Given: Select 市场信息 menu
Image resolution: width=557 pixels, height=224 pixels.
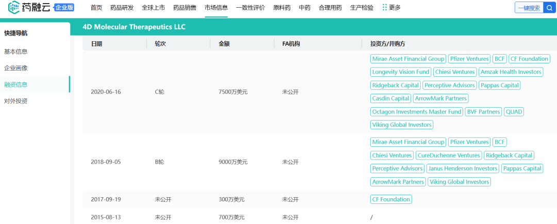Looking at the screenshot, I should click(216, 7).
